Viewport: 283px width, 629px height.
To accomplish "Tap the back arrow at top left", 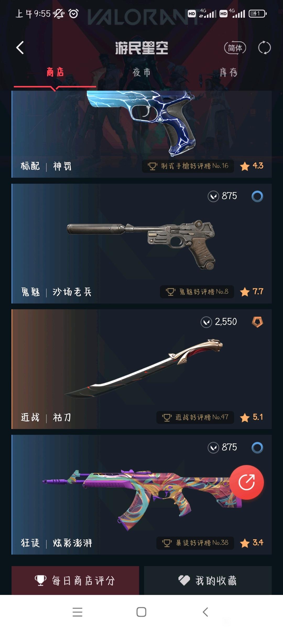I will click(x=20, y=48).
